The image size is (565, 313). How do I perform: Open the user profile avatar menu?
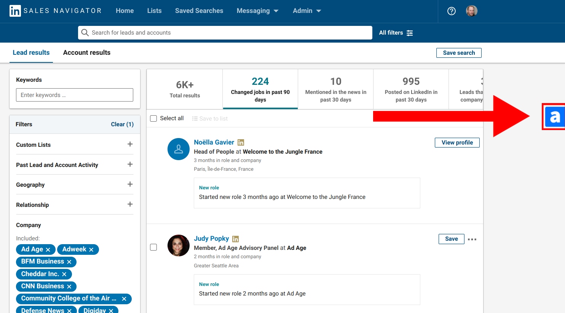tap(472, 11)
